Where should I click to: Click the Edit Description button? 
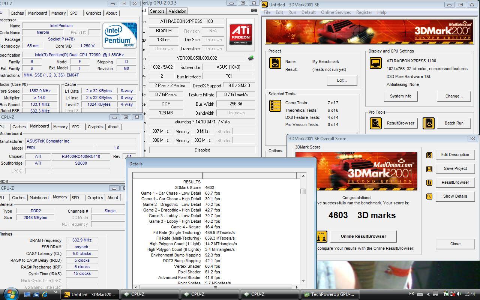[455, 155]
